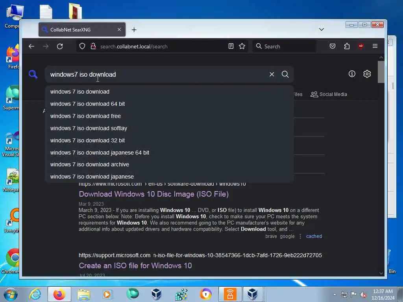Click the insecure connection lock icon
The image size is (403, 302).
coord(93,46)
